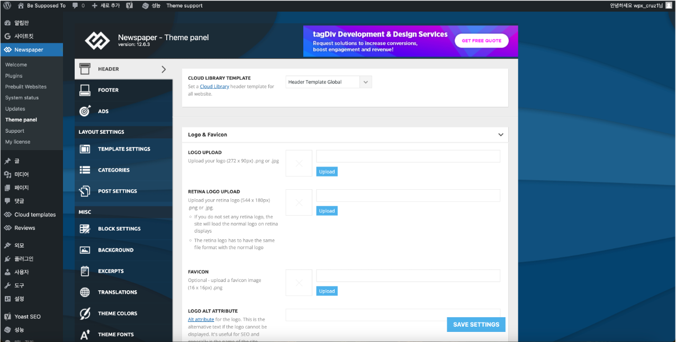The height and width of the screenshot is (342, 676).
Task: Click the Retina Logo URL field
Action: point(408,196)
